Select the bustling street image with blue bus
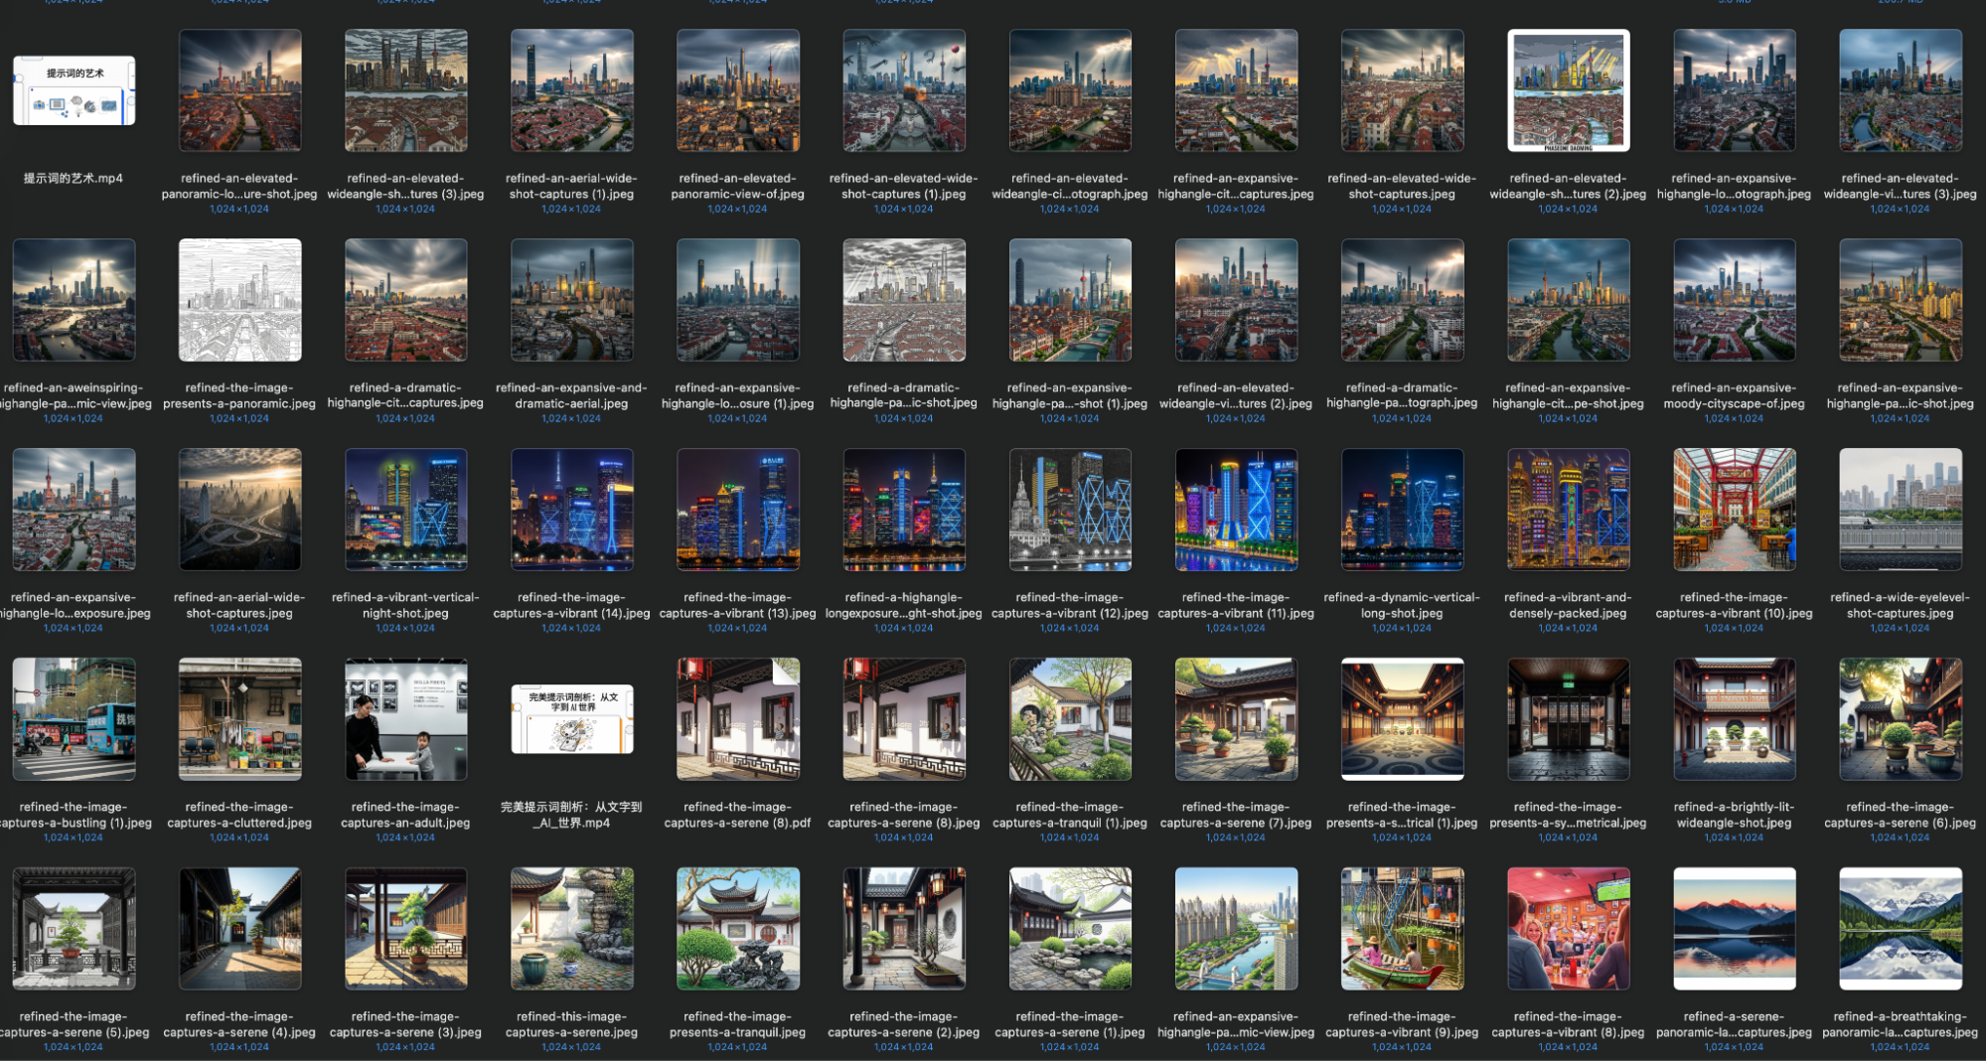The width and height of the screenshot is (1986, 1061). 75,718
